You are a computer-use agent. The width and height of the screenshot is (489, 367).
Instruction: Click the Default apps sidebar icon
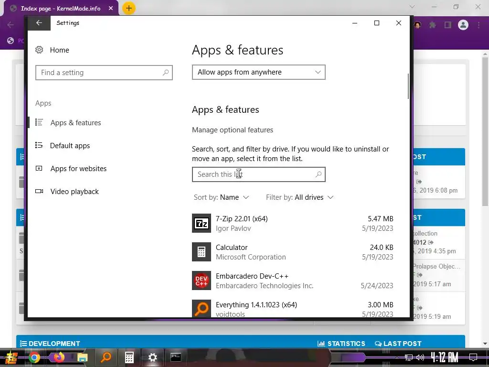39,145
